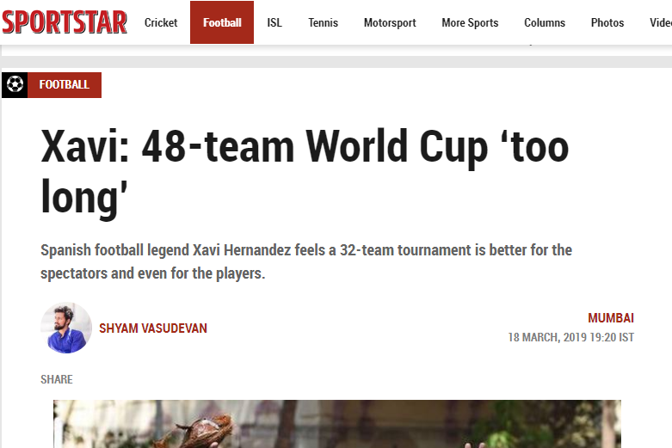
Task: Open the Cricket section
Action: (161, 22)
